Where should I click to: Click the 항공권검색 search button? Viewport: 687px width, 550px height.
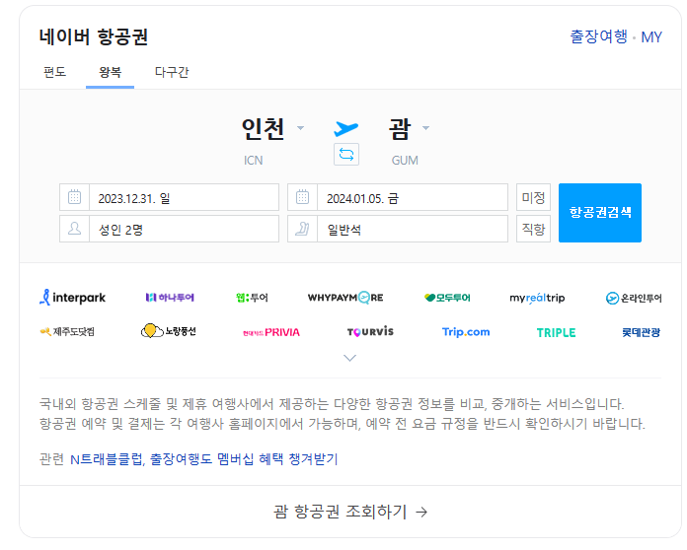(600, 213)
